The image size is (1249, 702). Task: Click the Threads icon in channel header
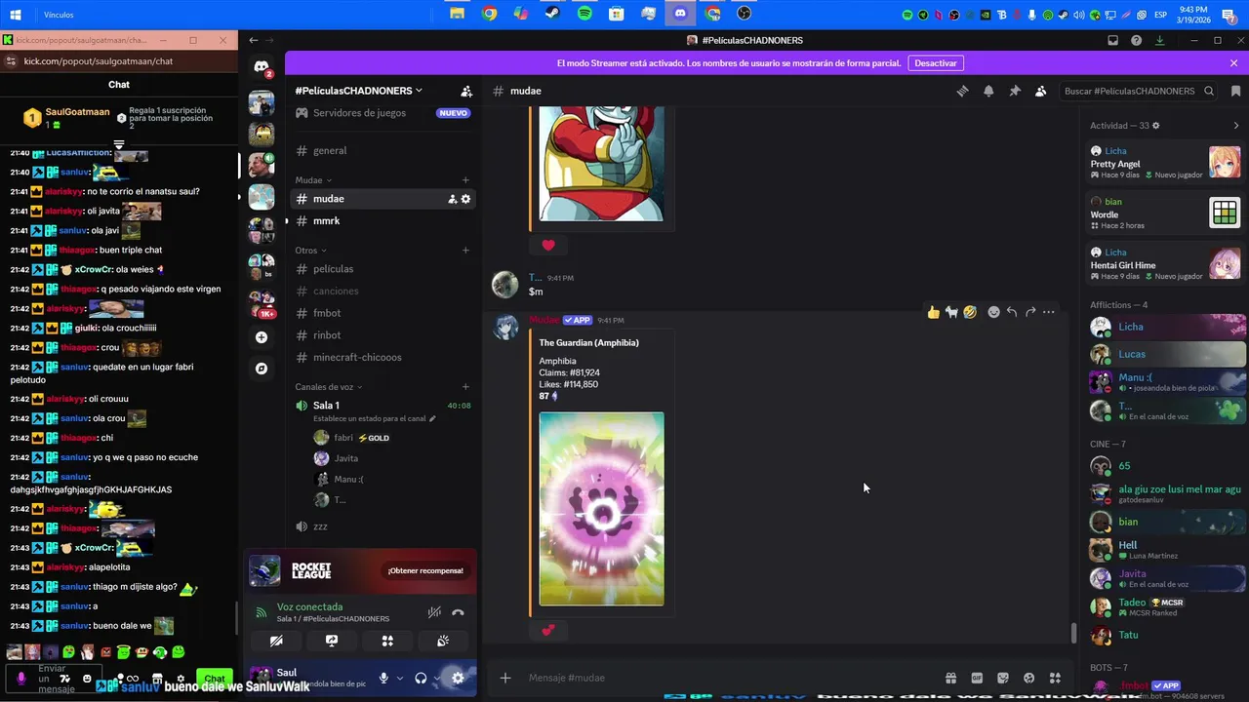click(962, 91)
